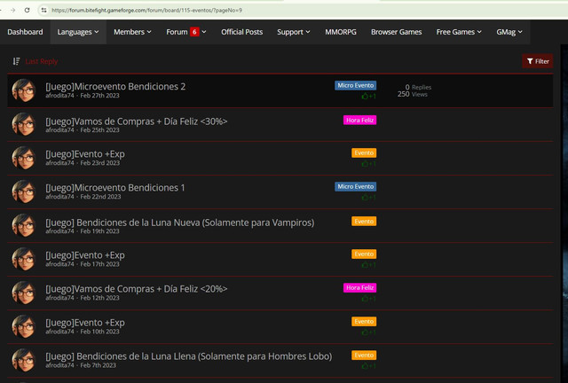Viewport: 568px width, 383px height.
Task: Open the MMORPG menu item
Action: [x=341, y=32]
